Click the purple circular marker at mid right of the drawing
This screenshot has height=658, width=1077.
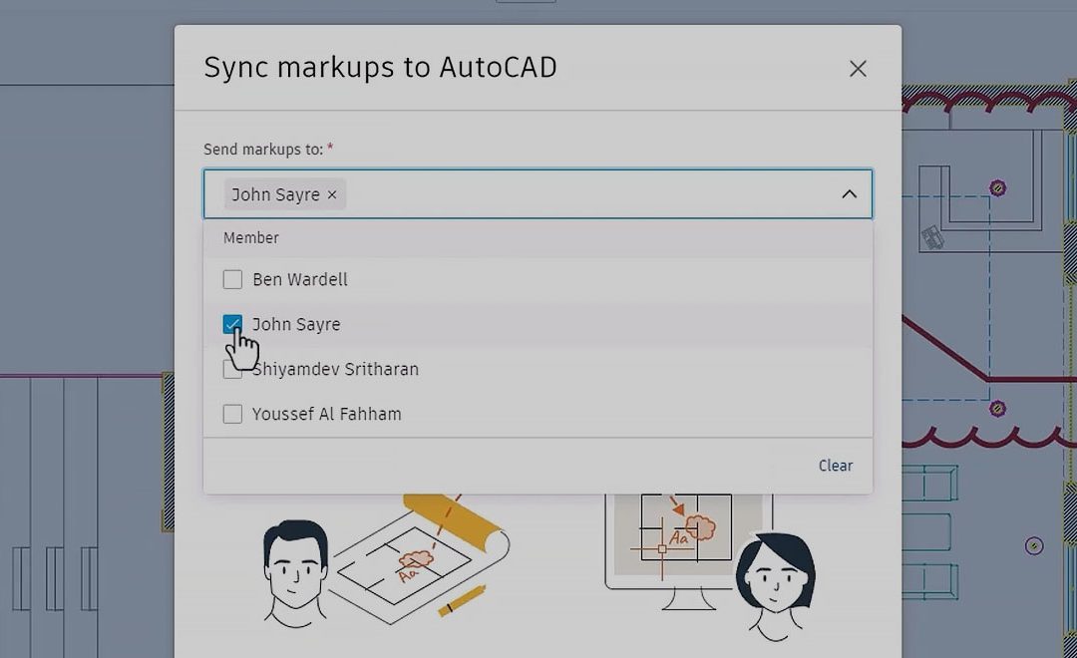coord(997,409)
